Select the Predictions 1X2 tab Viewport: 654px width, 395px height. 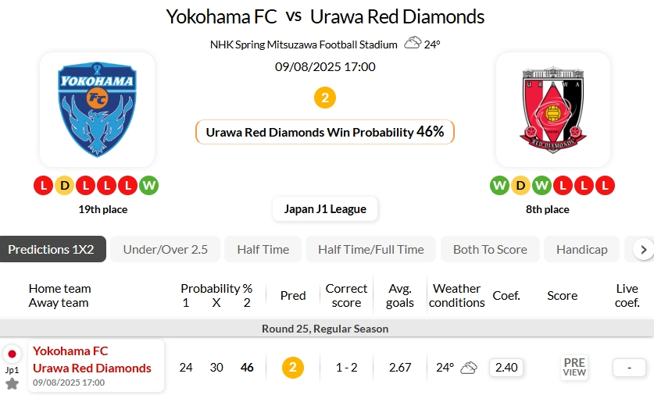click(x=51, y=250)
